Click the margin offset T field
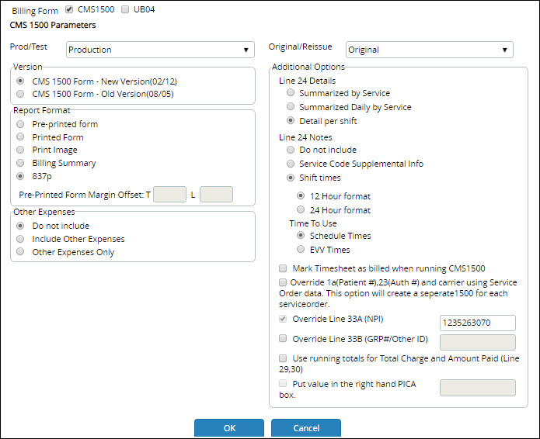 coord(170,195)
